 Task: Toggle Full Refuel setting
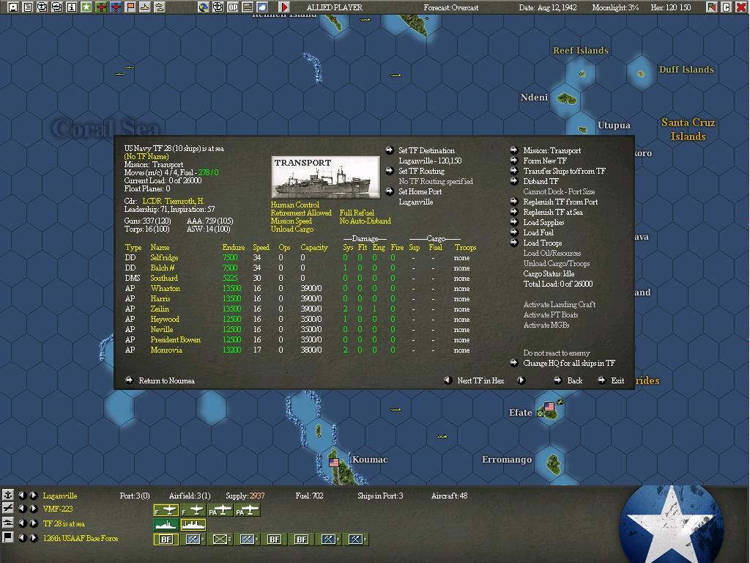pyautogui.click(x=357, y=213)
